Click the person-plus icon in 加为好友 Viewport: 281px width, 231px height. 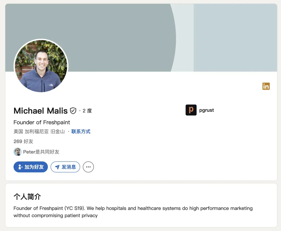(x=21, y=167)
